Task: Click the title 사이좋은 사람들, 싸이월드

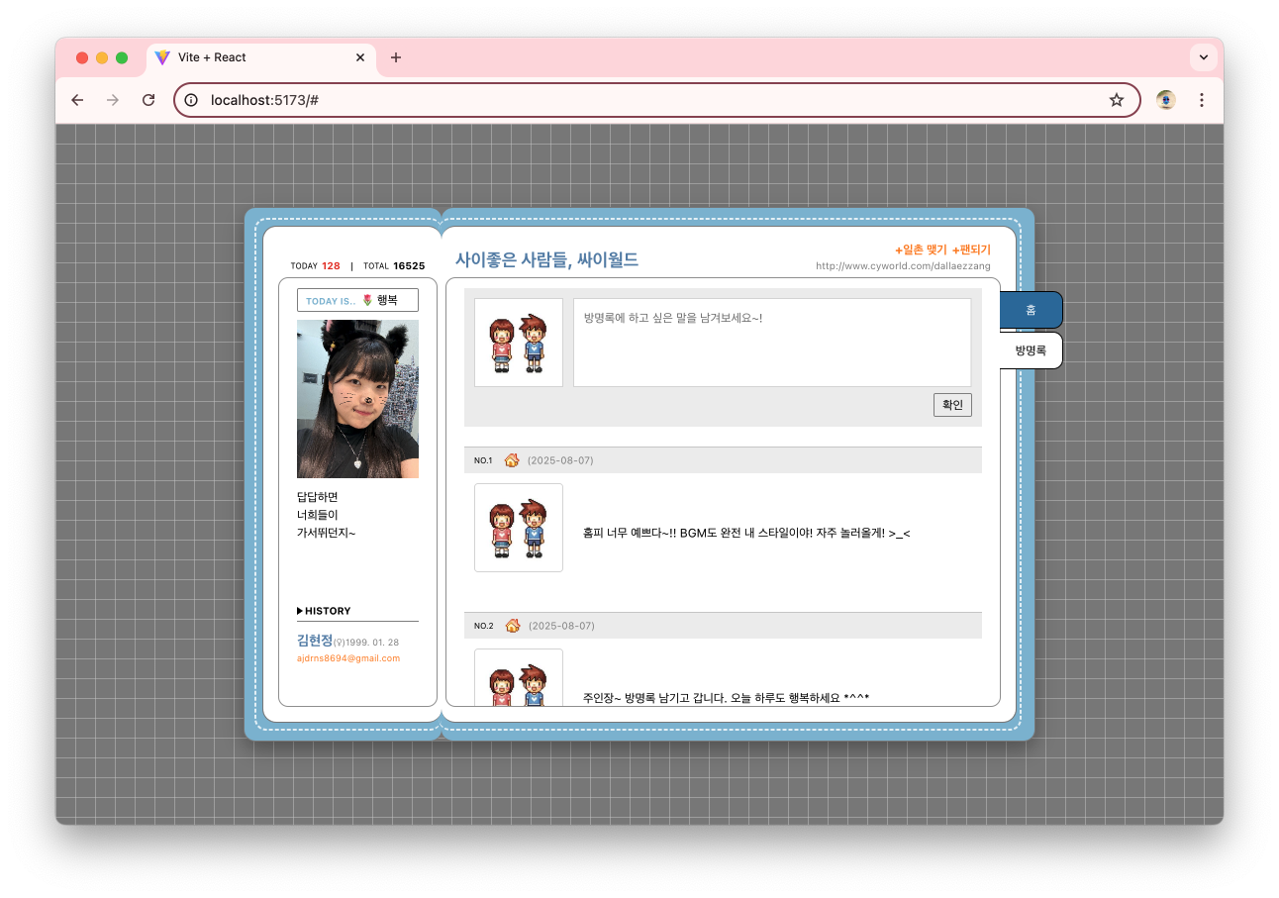Action: point(546,260)
